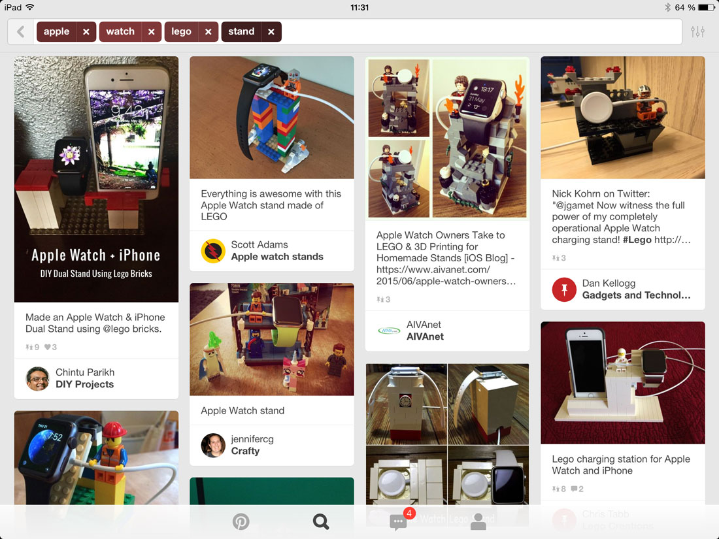Viewport: 719px width, 539px height.
Task: Open Apple Watch + iPhone dual stand pin
Action: click(96, 179)
